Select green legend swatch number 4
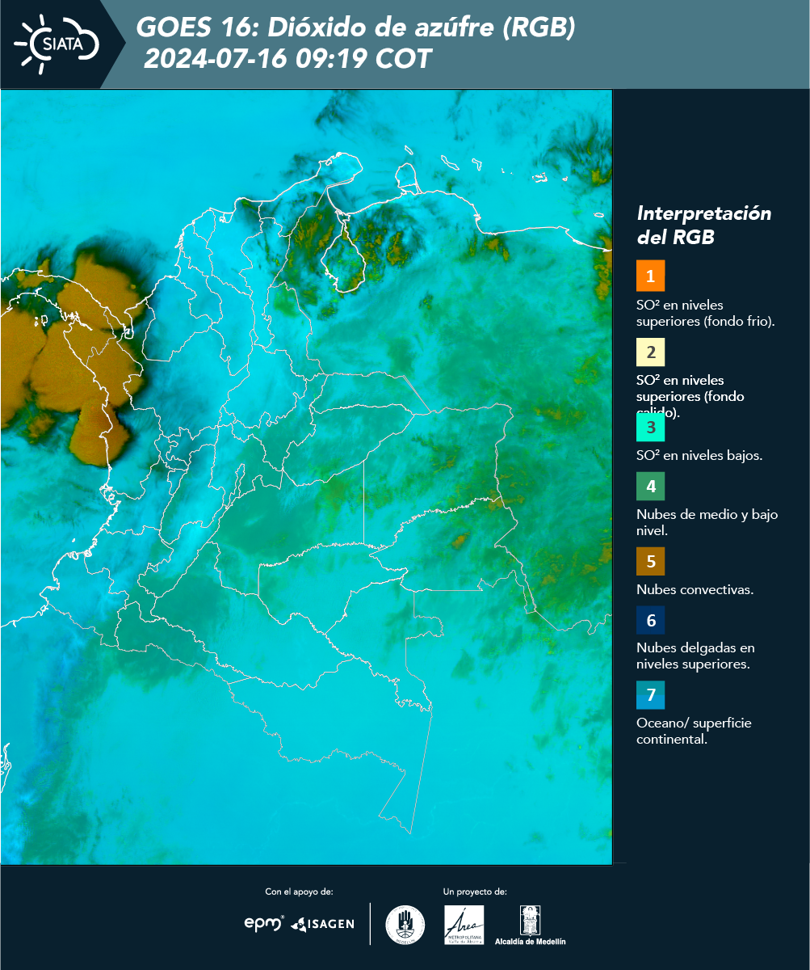Screen dimensions: 810x970 (650, 486)
